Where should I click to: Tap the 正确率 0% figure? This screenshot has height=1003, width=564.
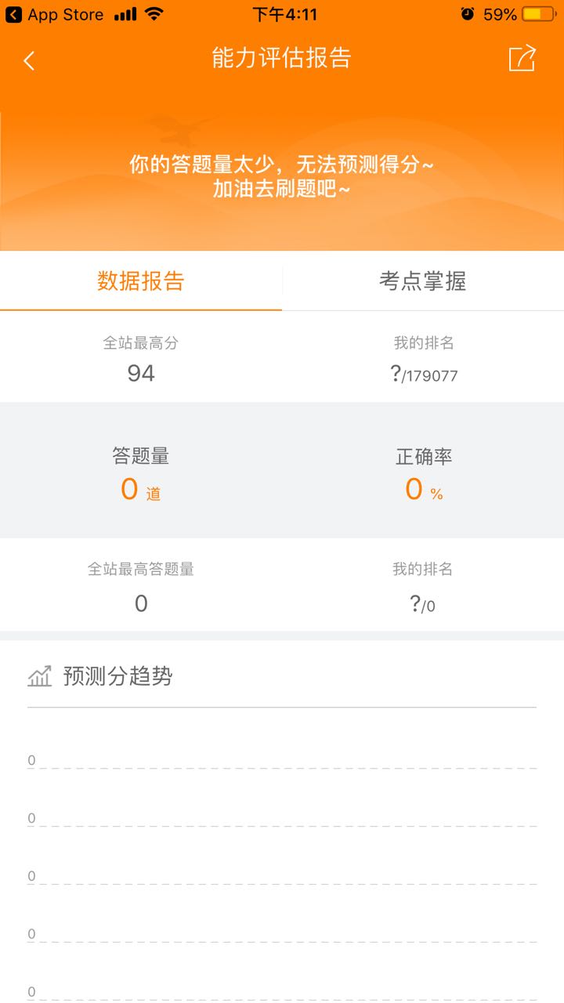click(424, 490)
